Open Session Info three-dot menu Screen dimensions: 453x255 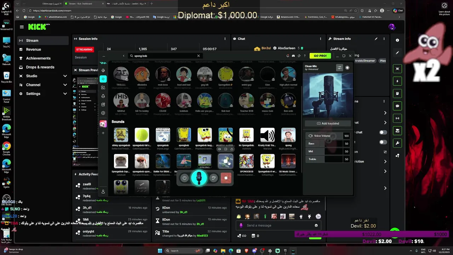tap(225, 39)
